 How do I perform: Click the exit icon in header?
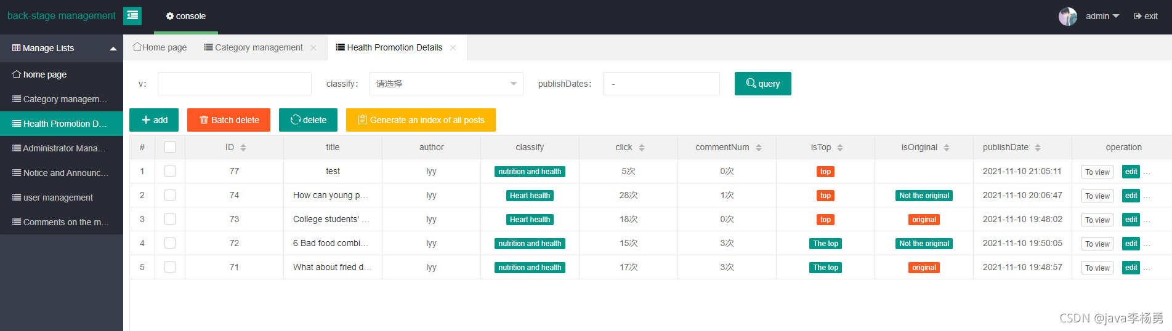(x=1138, y=16)
